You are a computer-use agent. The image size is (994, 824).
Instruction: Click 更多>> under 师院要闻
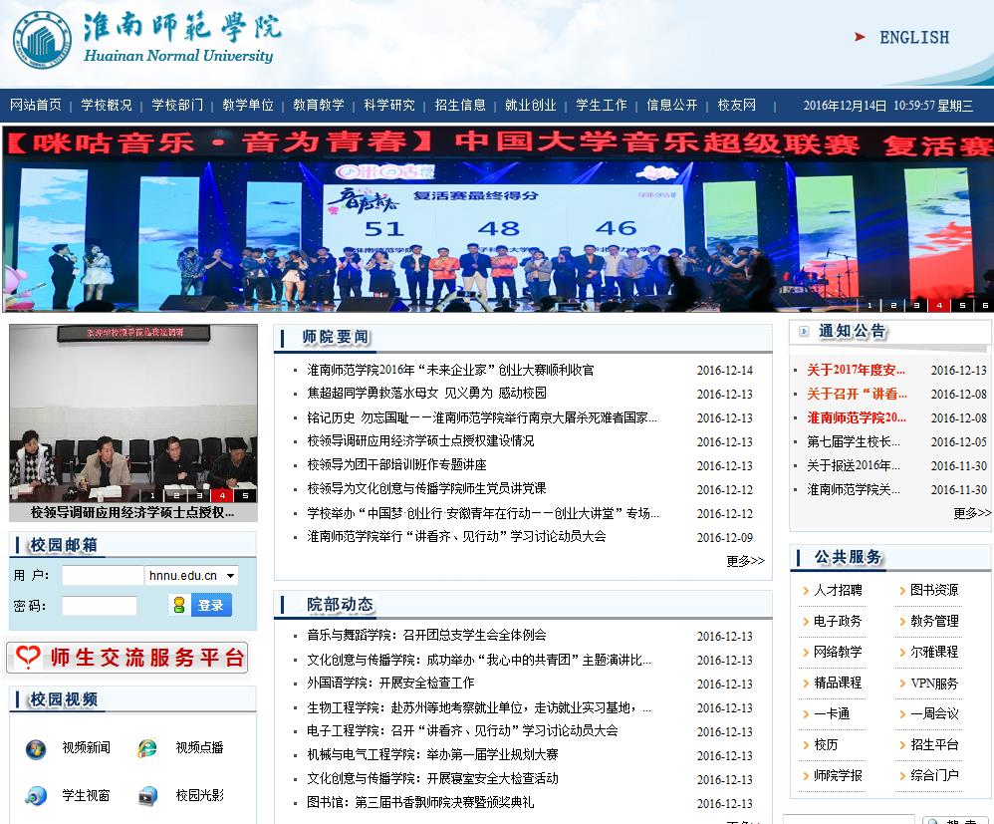745,561
